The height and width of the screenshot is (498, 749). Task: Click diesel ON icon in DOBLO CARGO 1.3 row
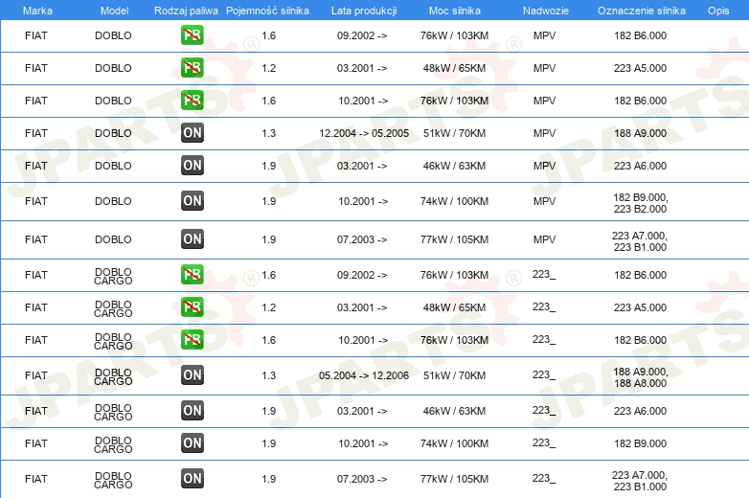(x=192, y=374)
